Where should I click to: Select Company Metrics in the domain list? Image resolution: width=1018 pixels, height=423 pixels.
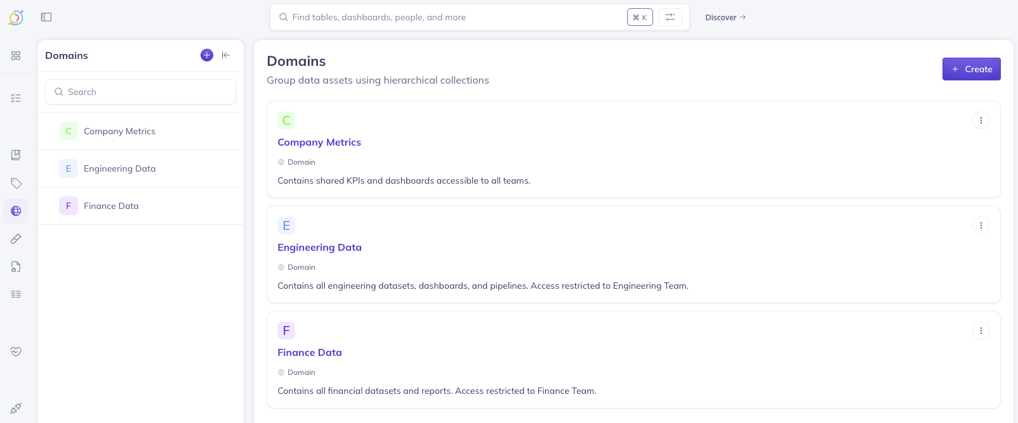pos(141,131)
